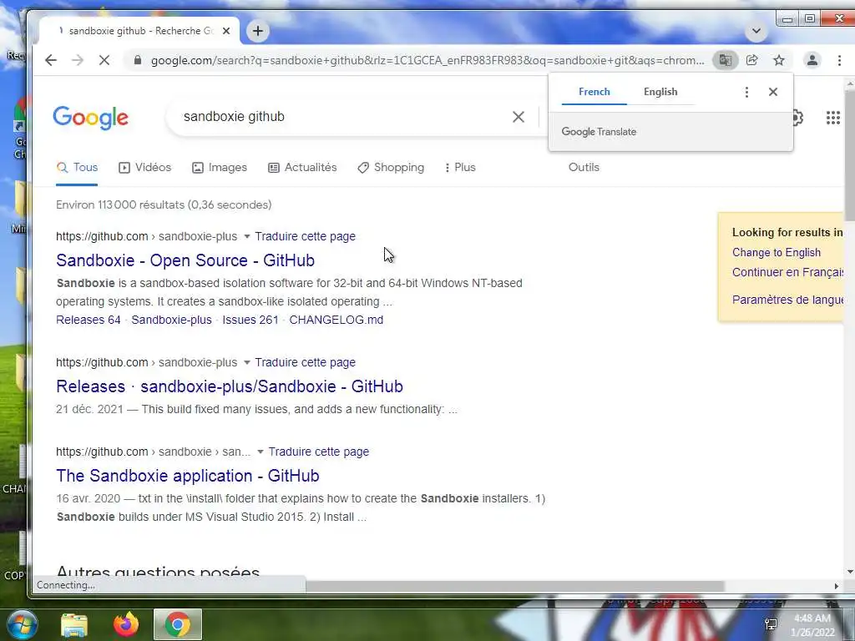The image size is (855, 641).
Task: Expand dropdown arrow beside Releases result URL
Action: [246, 362]
